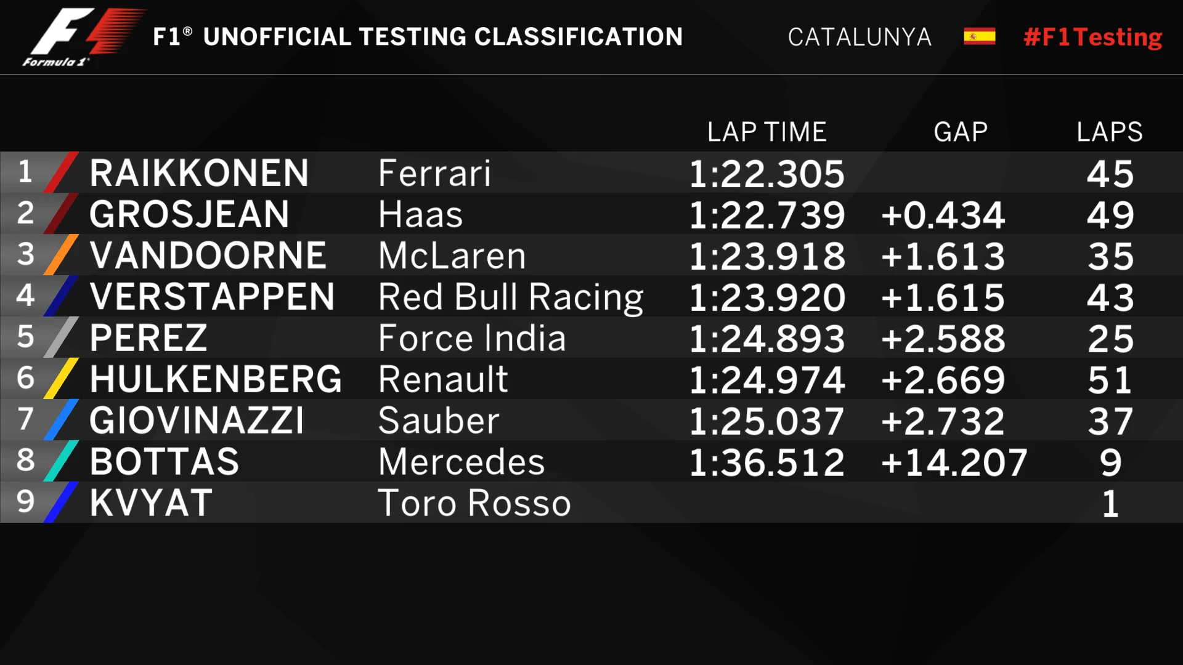Click the GAP column header
This screenshot has width=1183, height=665.
pyautogui.click(x=961, y=132)
